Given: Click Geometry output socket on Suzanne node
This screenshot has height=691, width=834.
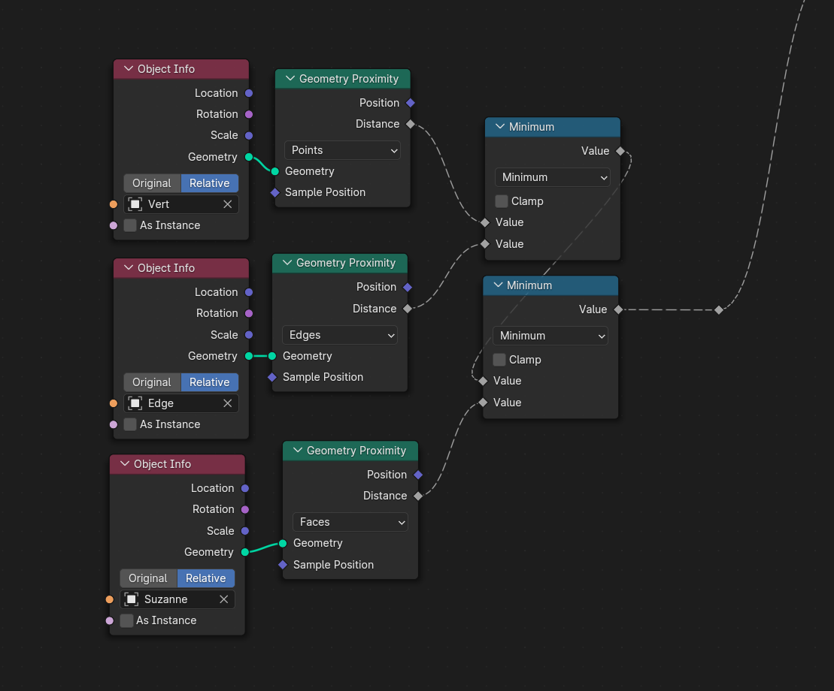Looking at the screenshot, I should tap(244, 552).
